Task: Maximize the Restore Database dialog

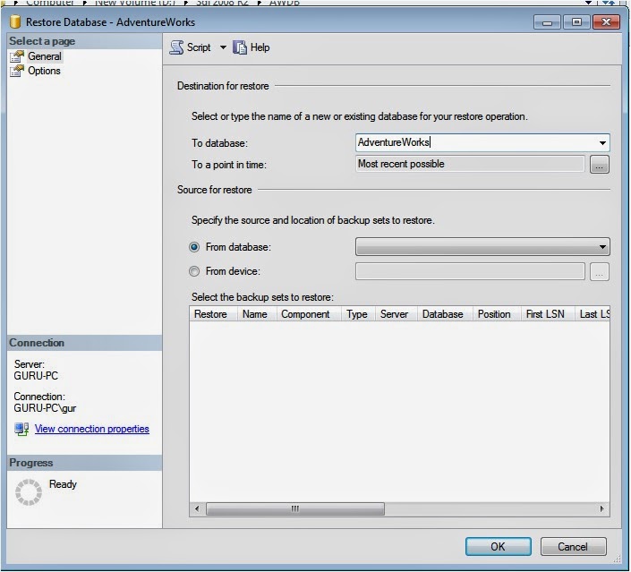Action: click(576, 21)
